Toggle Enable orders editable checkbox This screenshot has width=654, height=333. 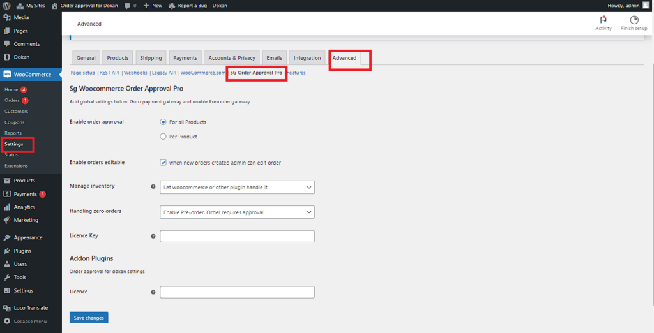(163, 163)
